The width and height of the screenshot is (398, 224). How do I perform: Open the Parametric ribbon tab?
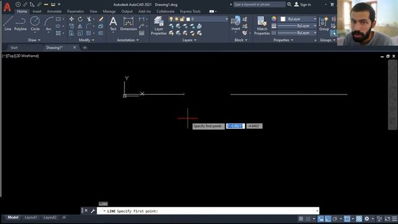75,11
